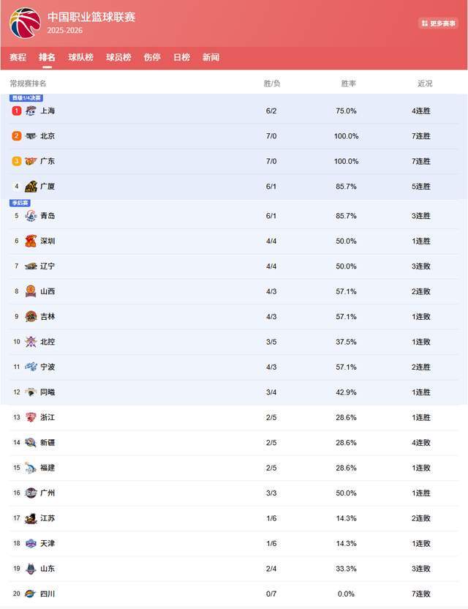Image resolution: width=468 pixels, height=609 pixels.
Task: Click the Sichuan team logo
Action: [31, 594]
